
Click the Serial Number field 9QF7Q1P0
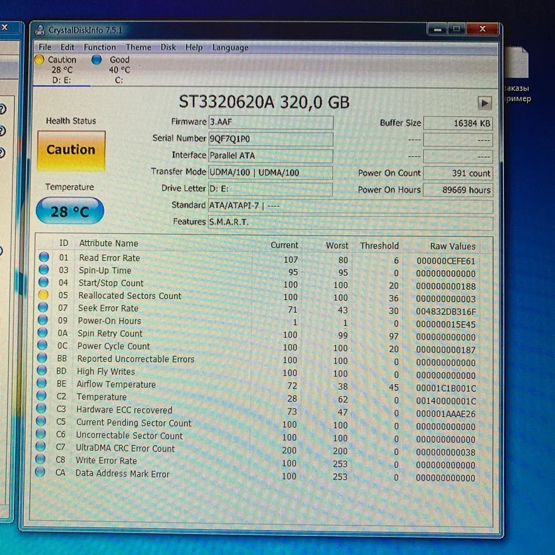click(271, 139)
